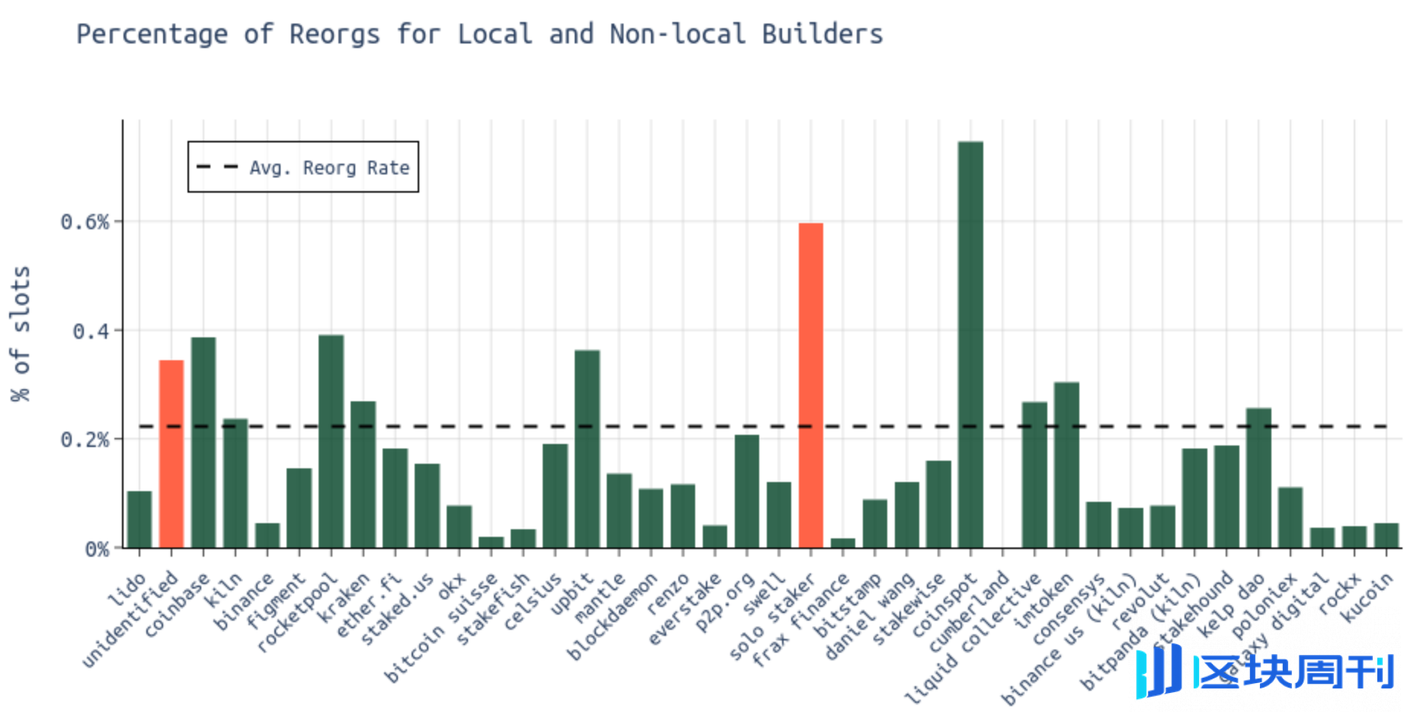Click the chart title 'Percentage of Reorgs for Local and Non-local Builders'

(479, 35)
